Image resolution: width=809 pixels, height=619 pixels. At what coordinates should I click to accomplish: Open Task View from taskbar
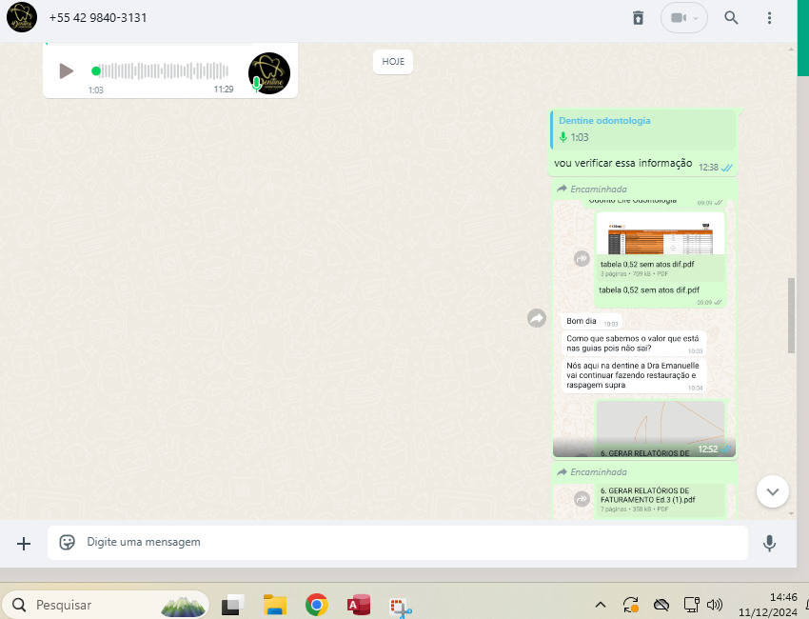(x=232, y=605)
